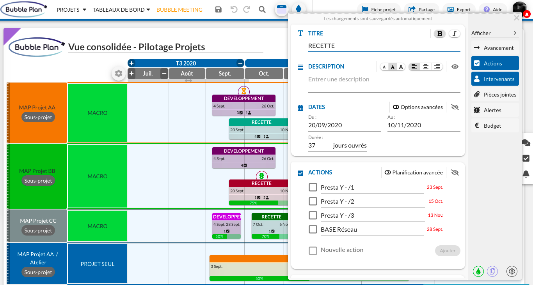Open the timeline settings gear

pyautogui.click(x=119, y=73)
